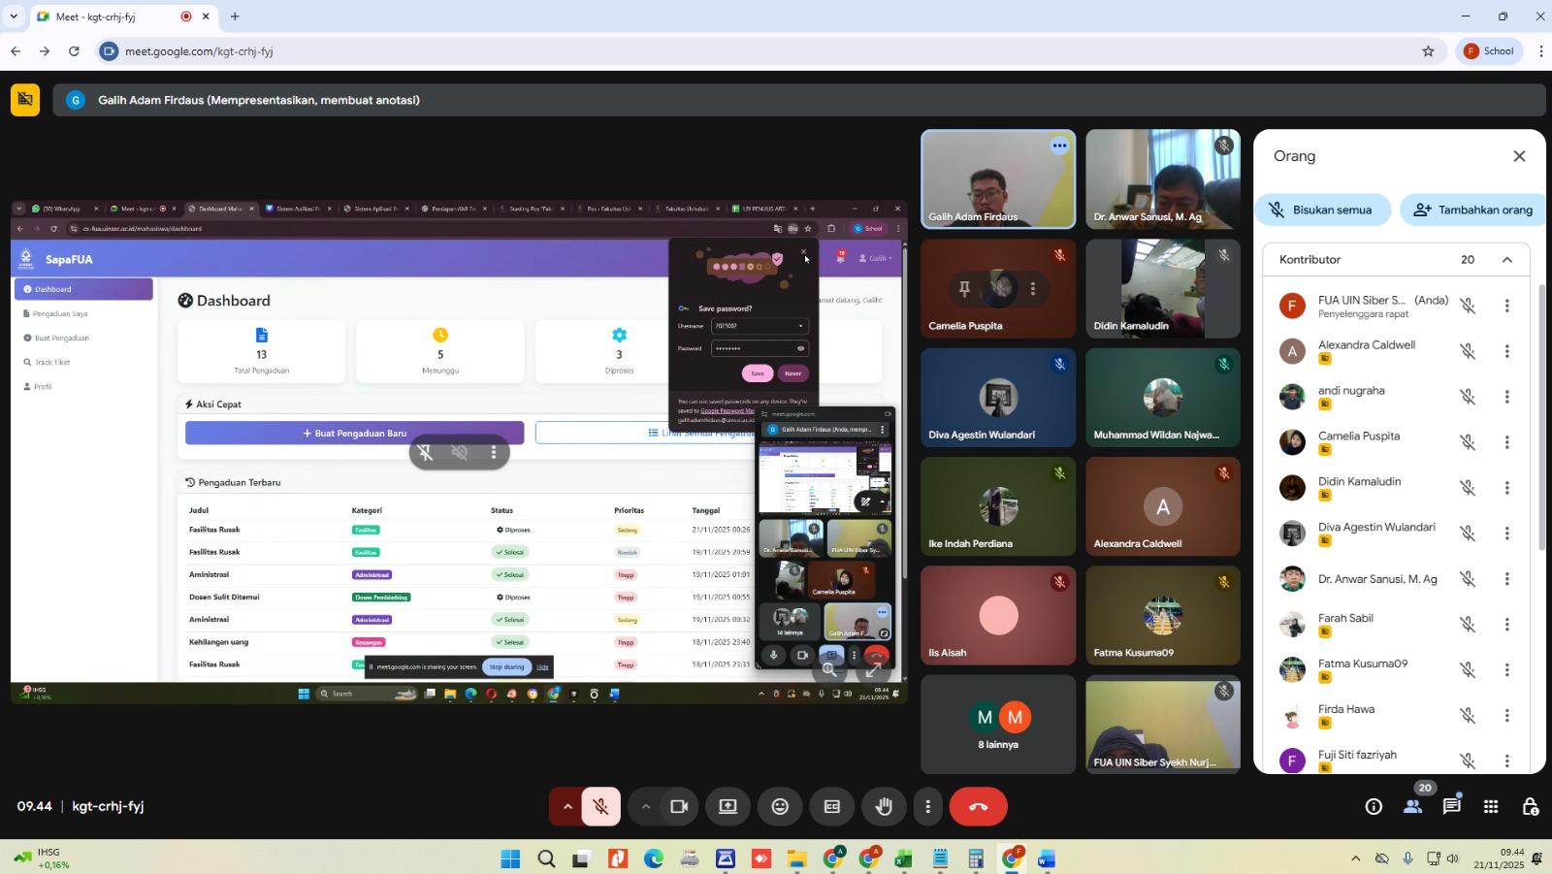Open the in-call chat panel
Viewport: 1552px width, 874px height.
pyautogui.click(x=1451, y=807)
